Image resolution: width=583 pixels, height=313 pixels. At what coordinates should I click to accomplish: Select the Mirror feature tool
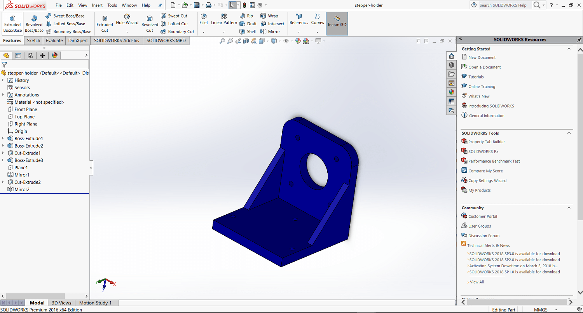coord(270,32)
